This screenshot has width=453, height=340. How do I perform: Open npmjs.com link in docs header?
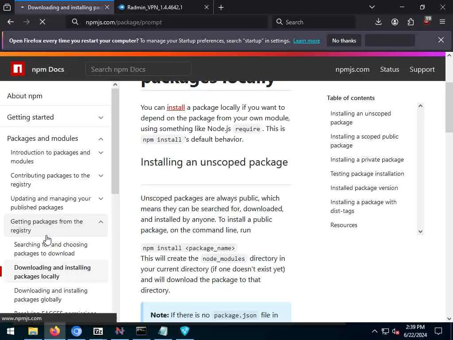[x=352, y=70]
